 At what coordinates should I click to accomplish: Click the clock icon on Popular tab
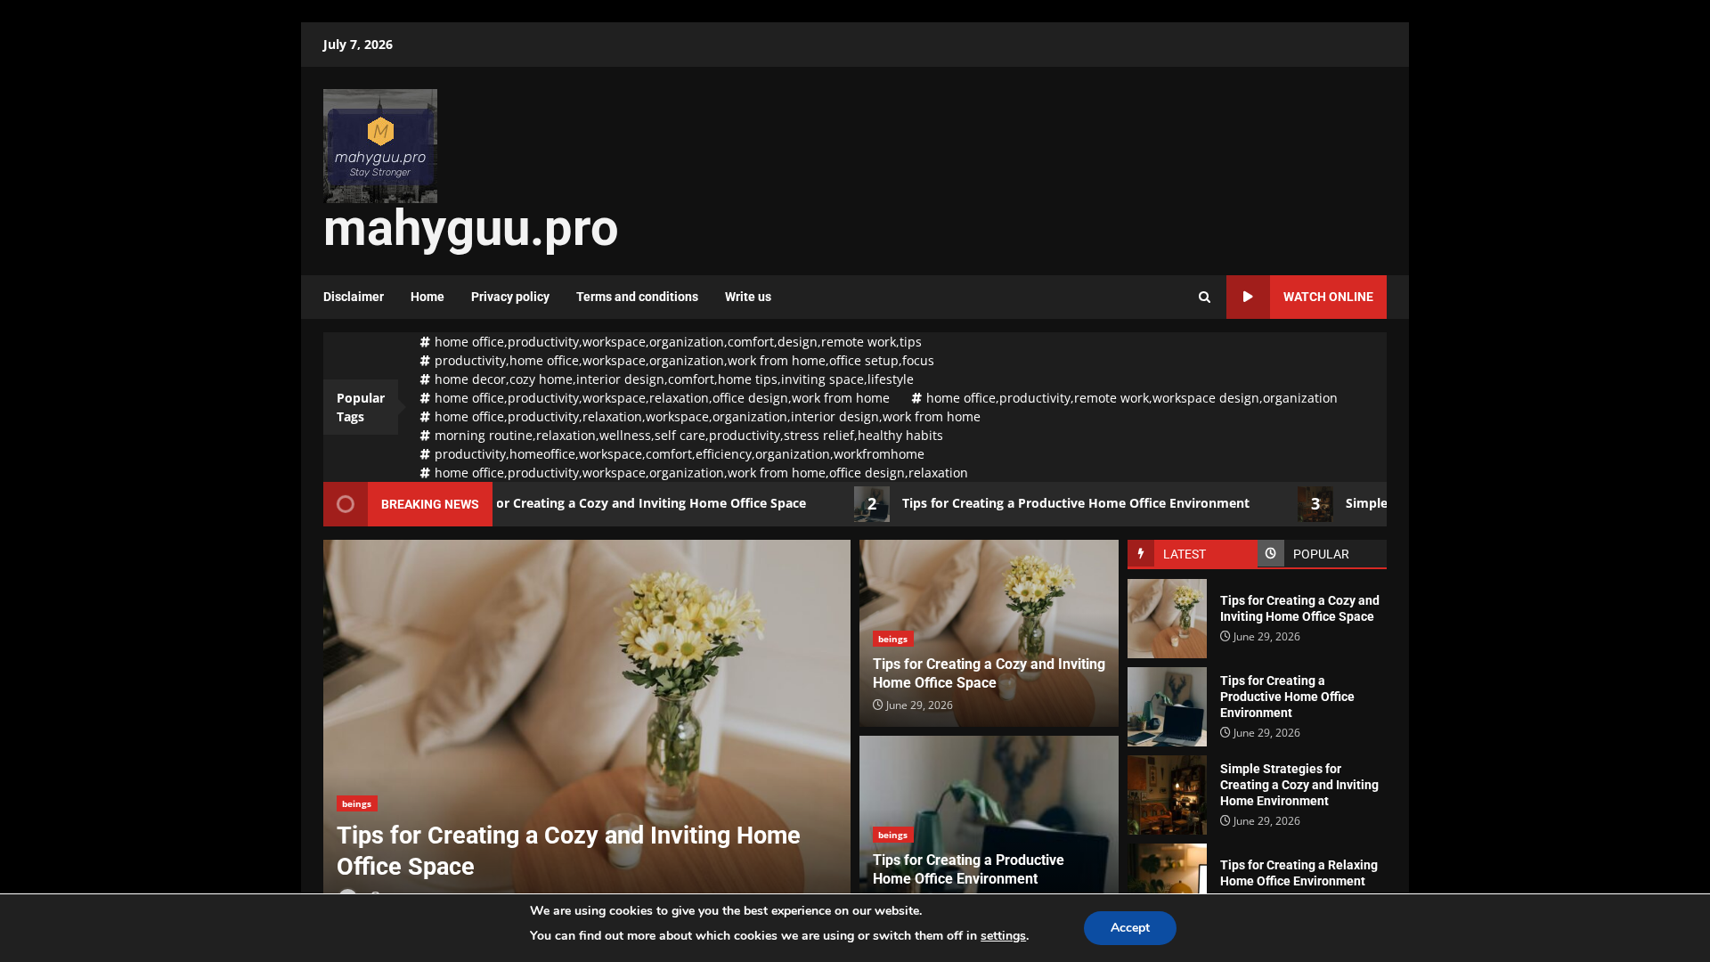pyautogui.click(x=1271, y=553)
